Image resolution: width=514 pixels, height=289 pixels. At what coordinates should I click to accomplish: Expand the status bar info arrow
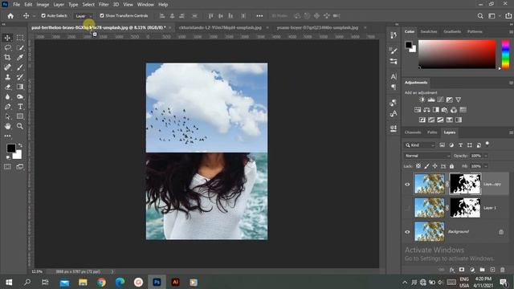click(x=112, y=271)
